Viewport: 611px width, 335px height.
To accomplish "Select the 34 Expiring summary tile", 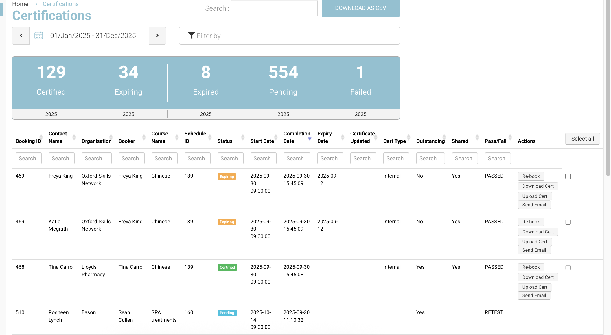I will pyautogui.click(x=128, y=82).
